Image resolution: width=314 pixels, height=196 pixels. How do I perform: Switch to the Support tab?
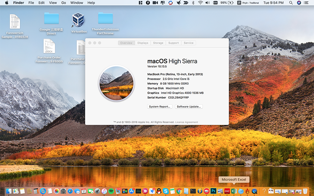pos(173,43)
